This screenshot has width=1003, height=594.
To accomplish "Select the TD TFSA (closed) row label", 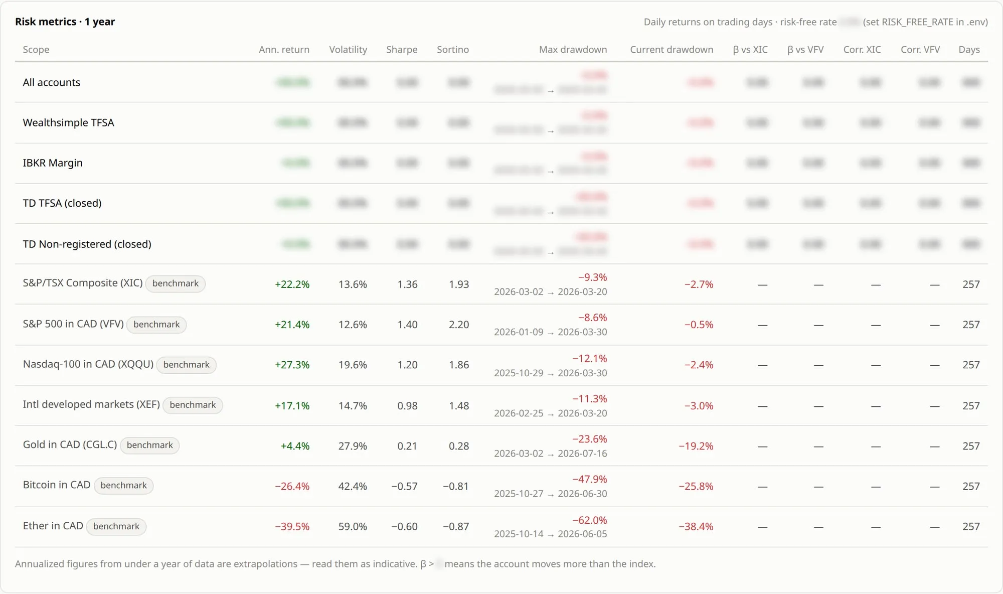I will coord(62,203).
